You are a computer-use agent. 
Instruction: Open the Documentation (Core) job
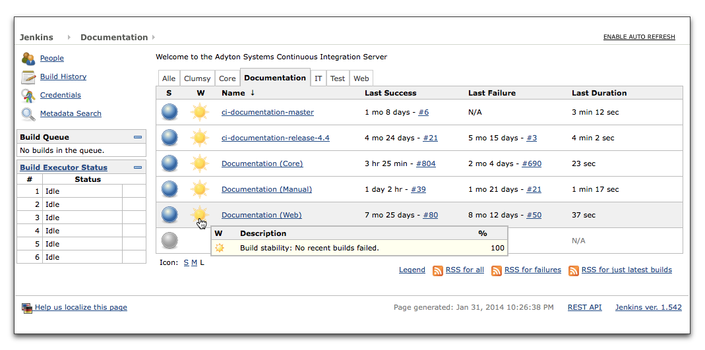(262, 163)
